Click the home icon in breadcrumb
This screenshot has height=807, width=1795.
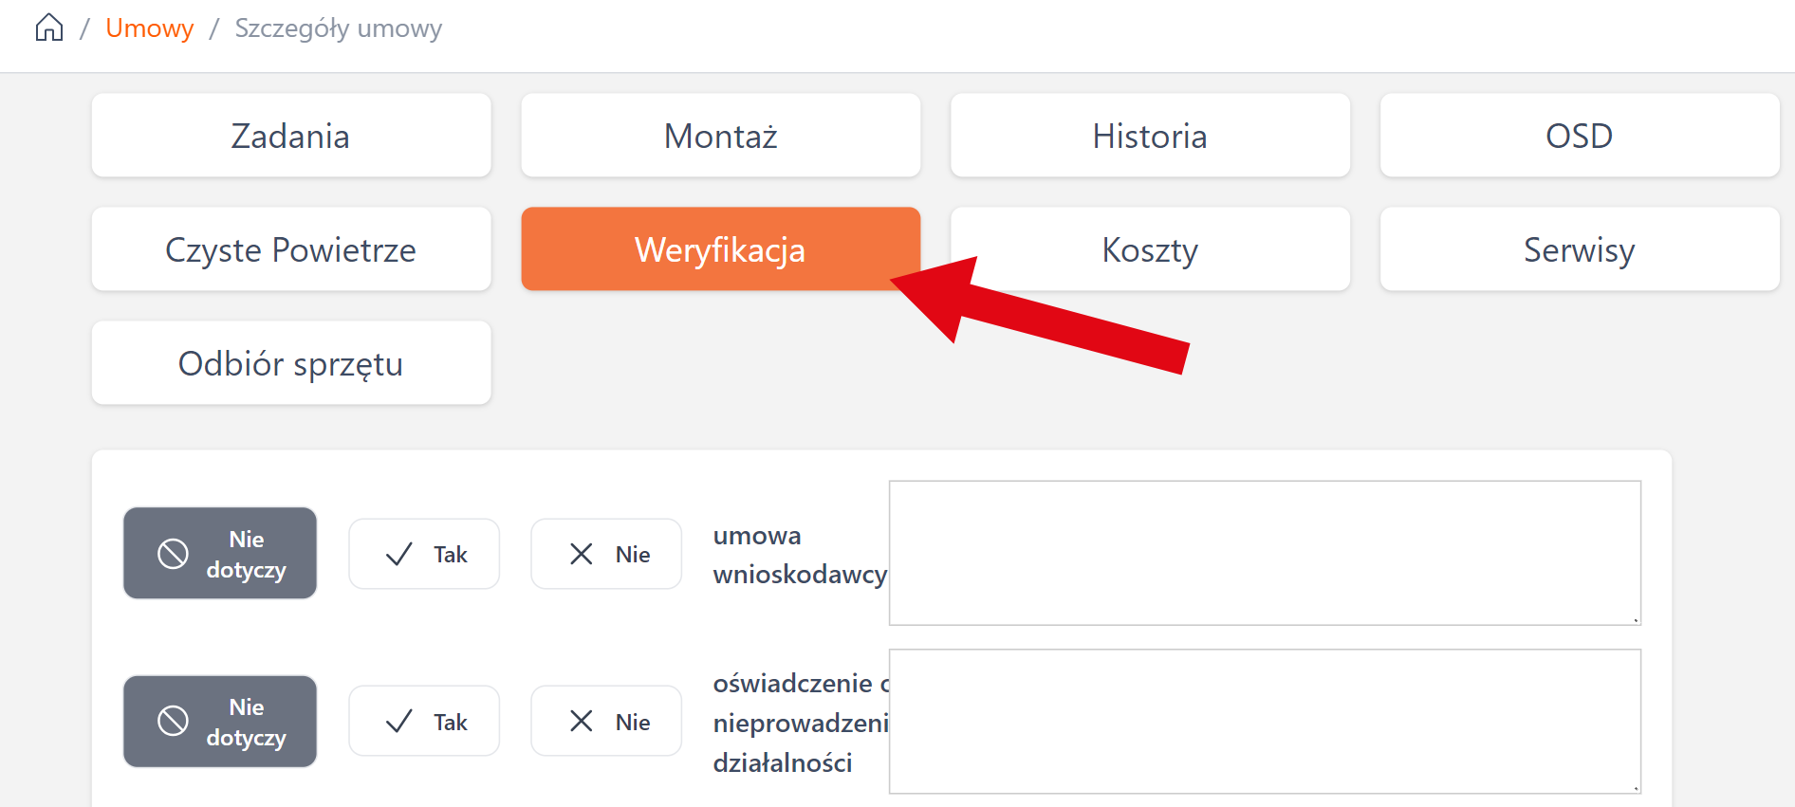pyautogui.click(x=49, y=28)
